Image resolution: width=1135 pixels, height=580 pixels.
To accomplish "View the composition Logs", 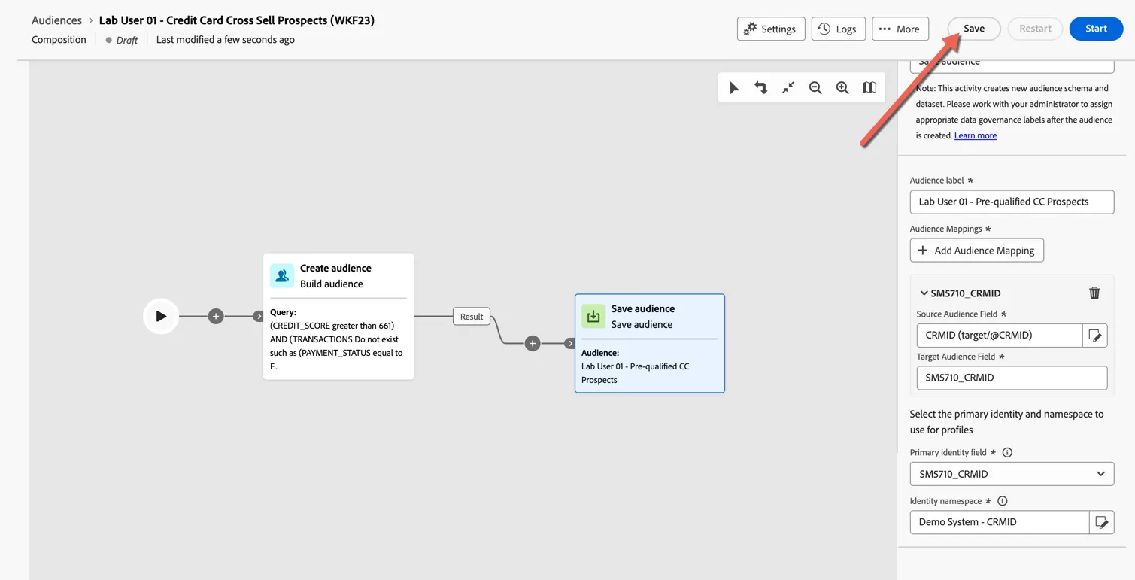I will pos(838,29).
